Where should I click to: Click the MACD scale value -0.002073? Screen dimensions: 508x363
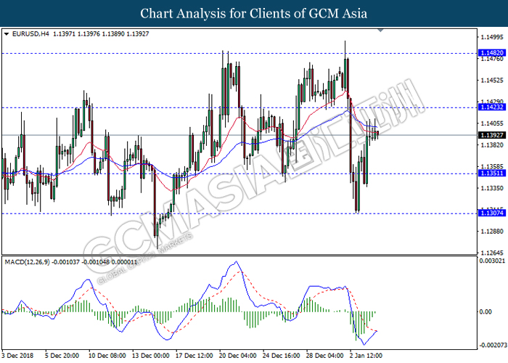point(493,345)
